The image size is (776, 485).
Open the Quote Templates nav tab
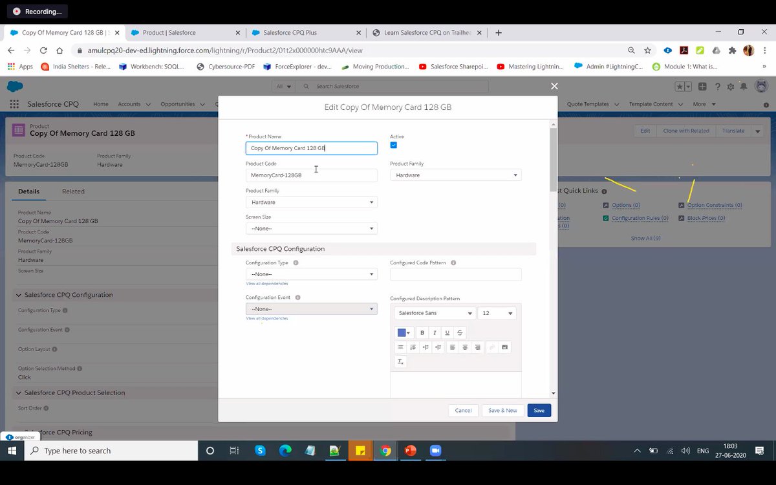[588, 104]
